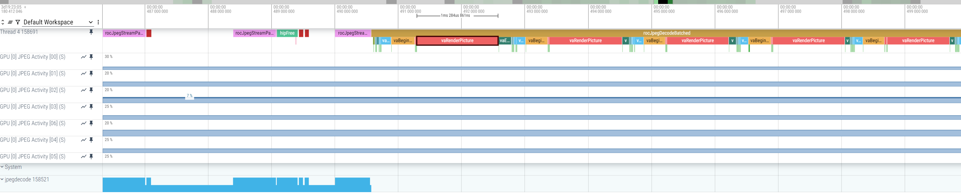Unpin the GPU JPEG Activity [04] track

[x=91, y=140]
